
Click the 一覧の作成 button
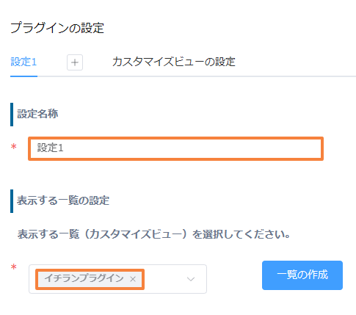coord(302,275)
